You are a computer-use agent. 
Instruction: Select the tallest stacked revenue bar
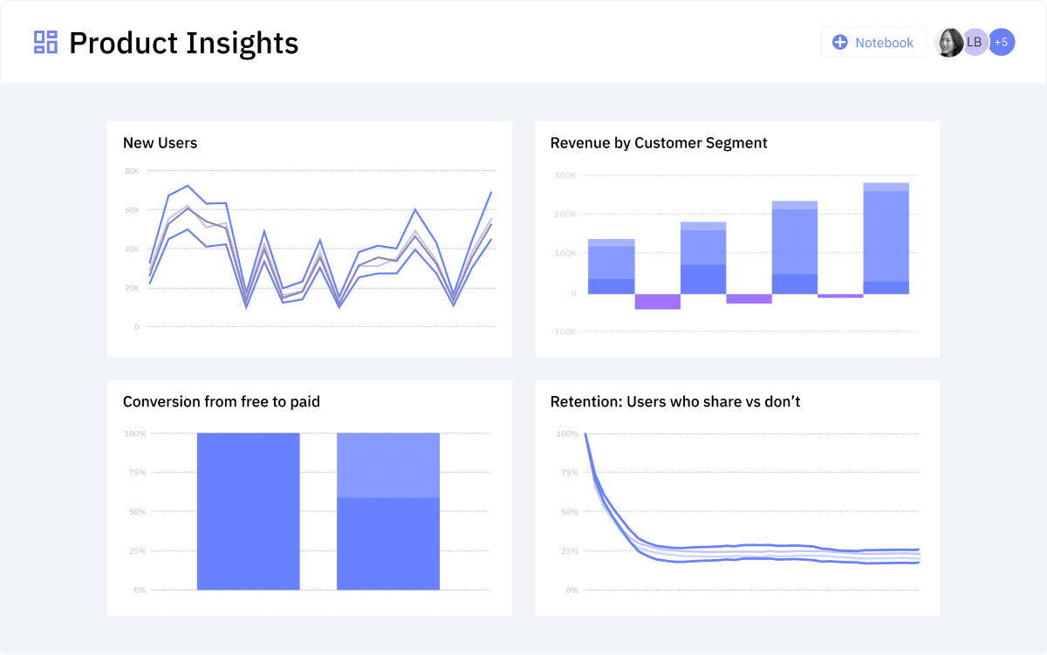[x=886, y=238]
